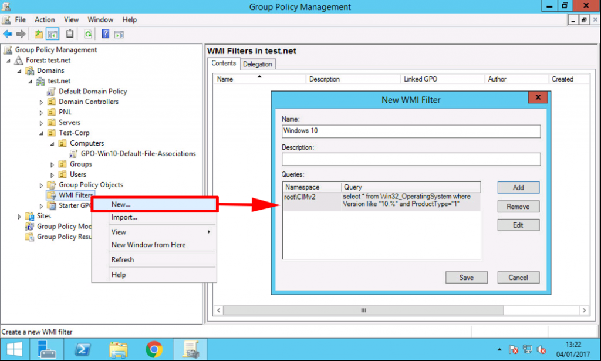This screenshot has height=361, width=601.
Task: Click the Up One Level folder icon
Action: (x=39, y=34)
